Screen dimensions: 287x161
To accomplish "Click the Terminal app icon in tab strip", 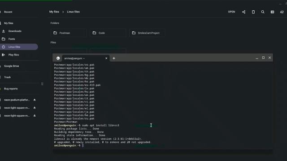I will click(x=58, y=58).
